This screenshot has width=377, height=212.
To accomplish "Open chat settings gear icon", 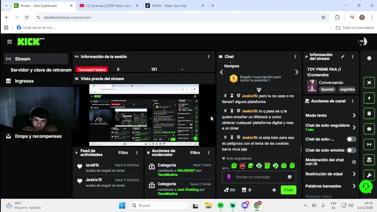I will pyautogui.click(x=274, y=190).
